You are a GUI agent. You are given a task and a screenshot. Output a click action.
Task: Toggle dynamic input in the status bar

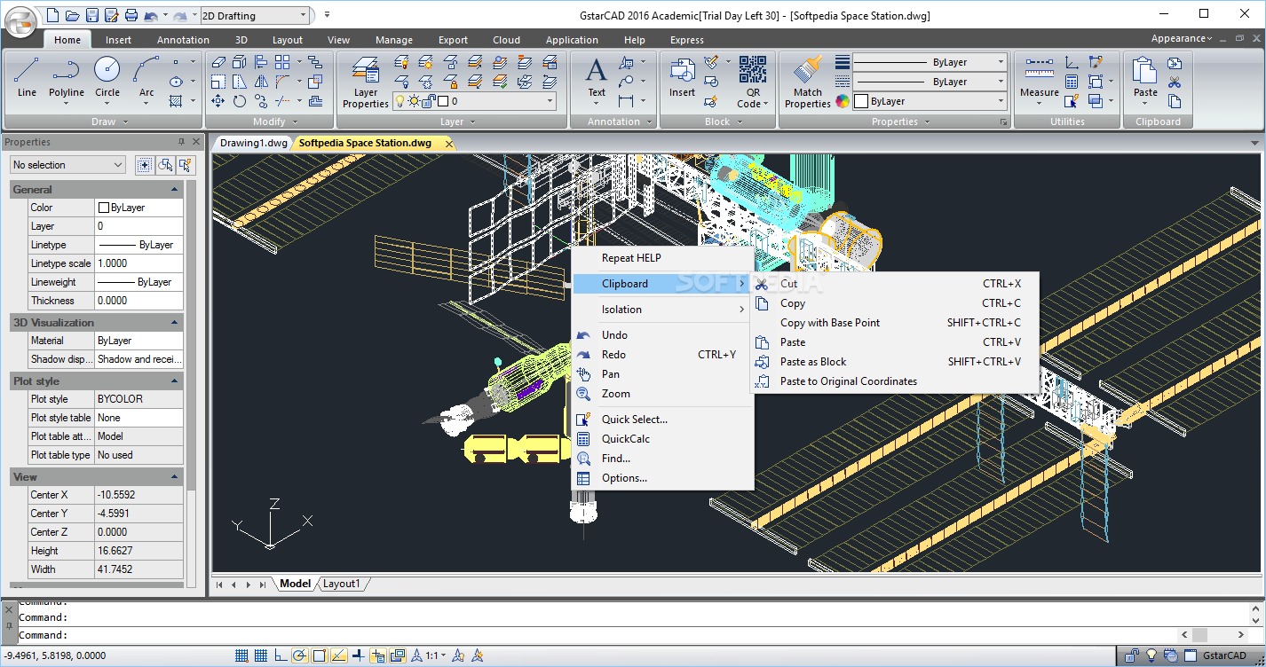click(x=377, y=656)
